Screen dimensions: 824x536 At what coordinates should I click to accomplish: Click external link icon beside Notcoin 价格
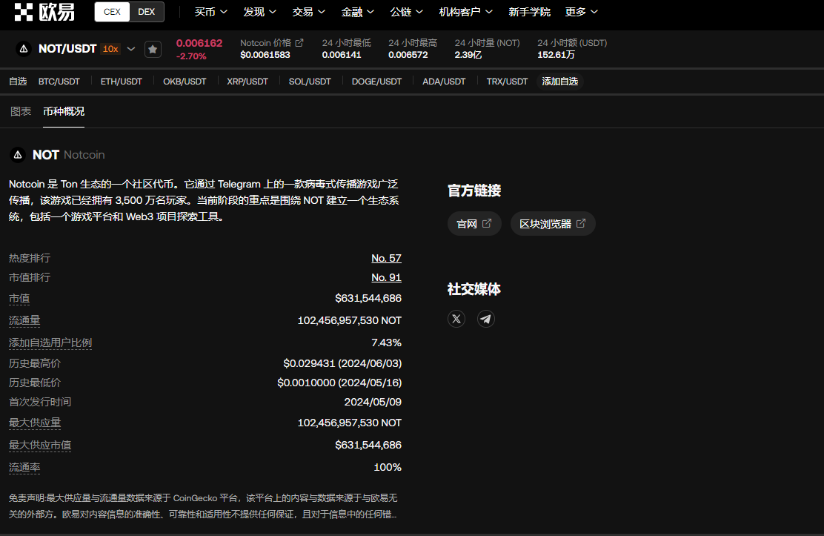pyautogui.click(x=299, y=43)
